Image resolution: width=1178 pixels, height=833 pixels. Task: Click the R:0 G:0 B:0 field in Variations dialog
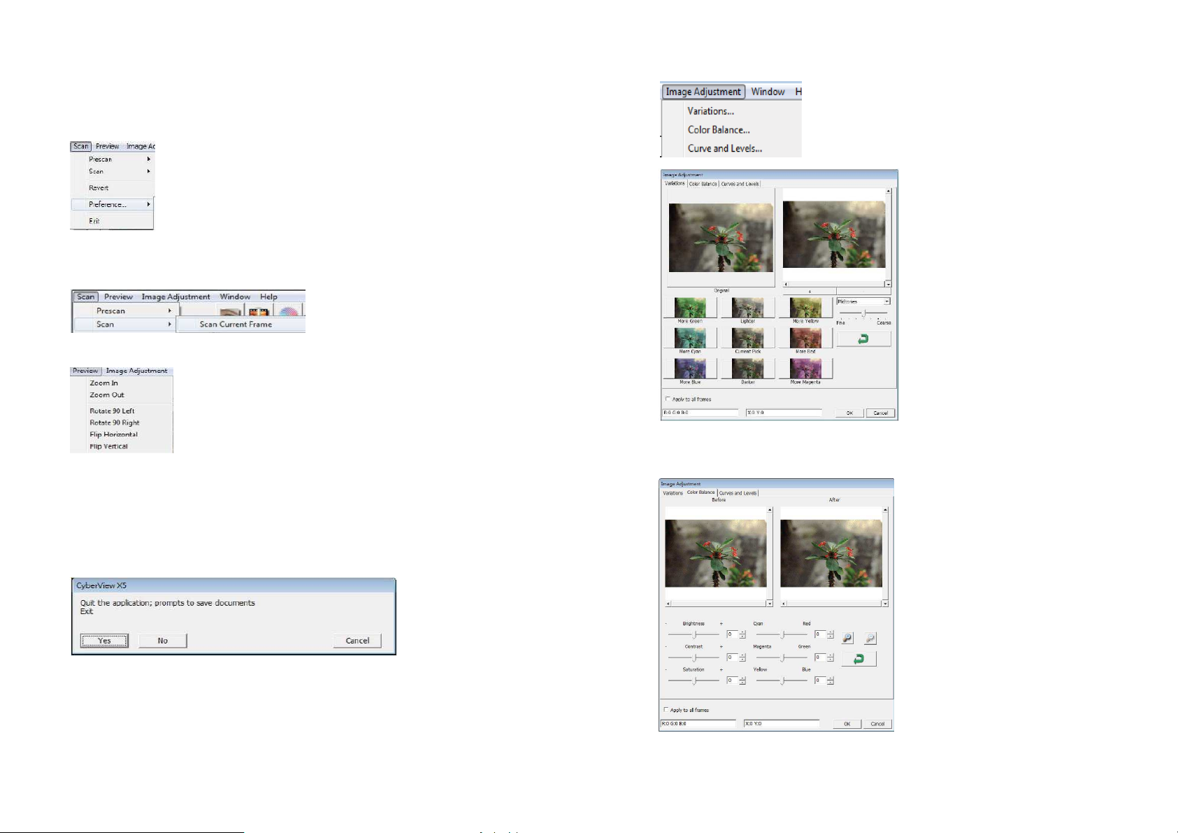click(x=700, y=413)
